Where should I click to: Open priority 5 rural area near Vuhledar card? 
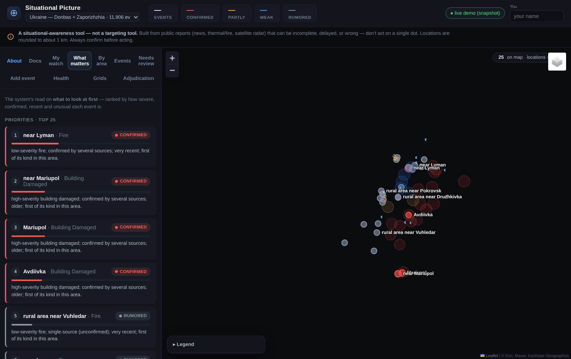pos(80,327)
